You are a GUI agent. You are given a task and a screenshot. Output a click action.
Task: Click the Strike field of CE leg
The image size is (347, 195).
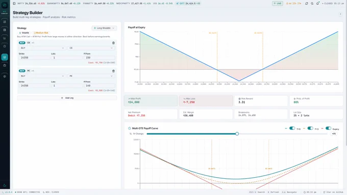pyautogui.click(x=34, y=58)
